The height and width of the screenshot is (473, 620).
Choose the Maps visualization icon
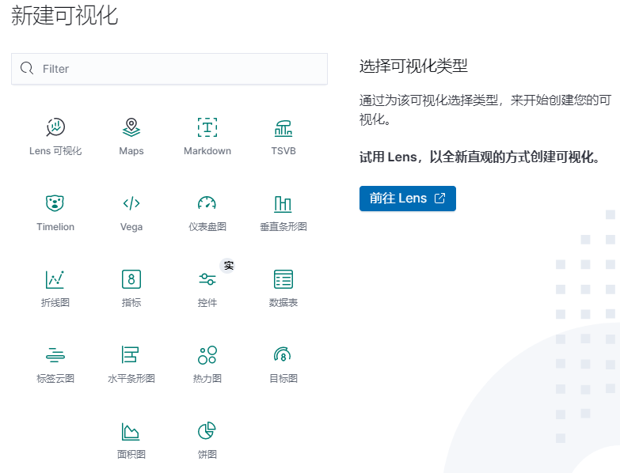click(x=131, y=127)
